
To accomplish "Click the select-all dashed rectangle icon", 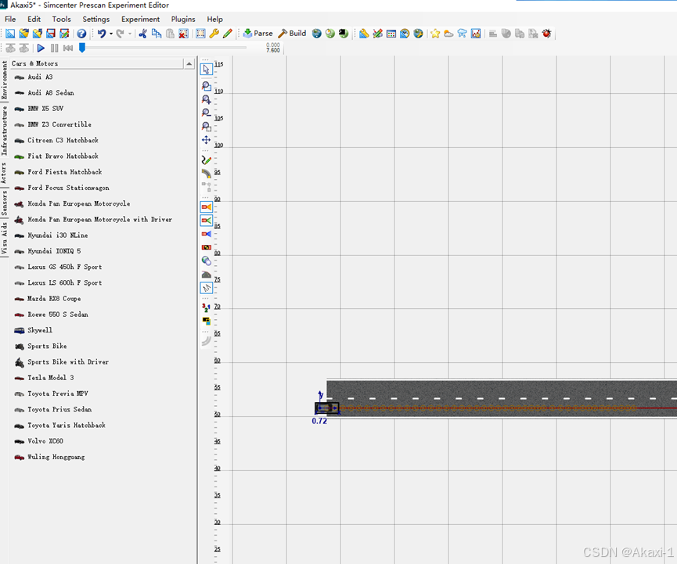I will 201,33.
